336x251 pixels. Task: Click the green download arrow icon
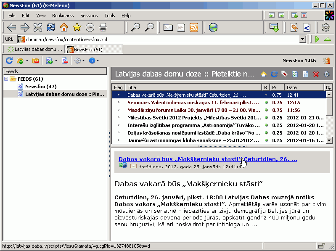tap(274, 27)
